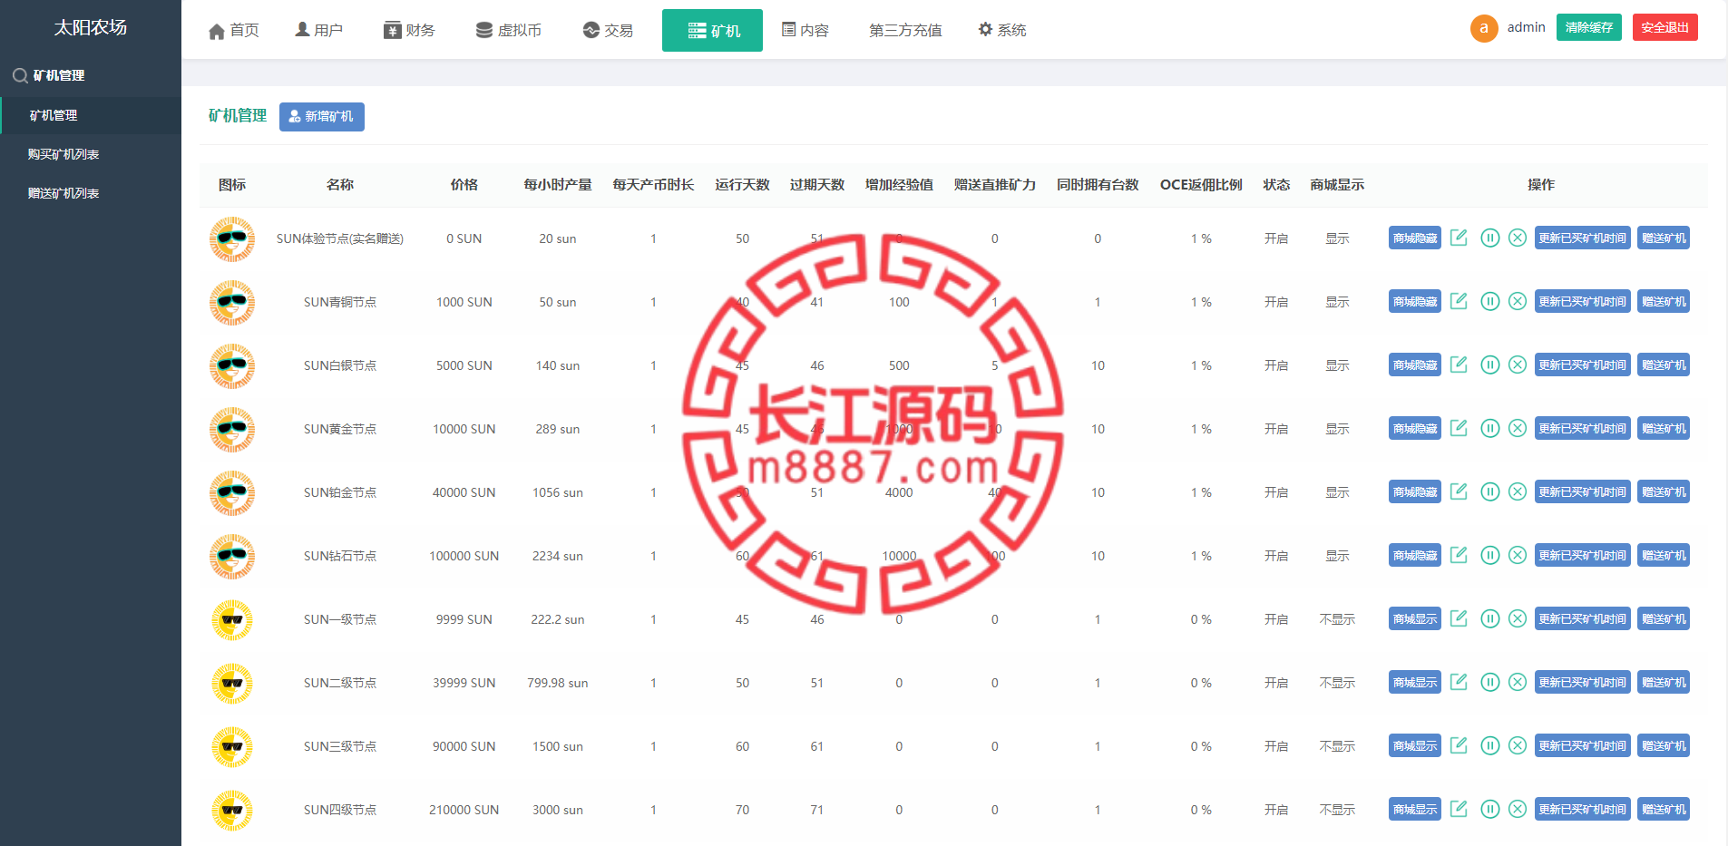Toggle 商城隐藏 for SUN黄金节点 row
1728x846 pixels.
(x=1415, y=429)
